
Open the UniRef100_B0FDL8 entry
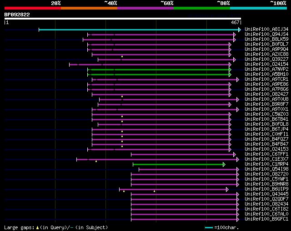coord(266,124)
